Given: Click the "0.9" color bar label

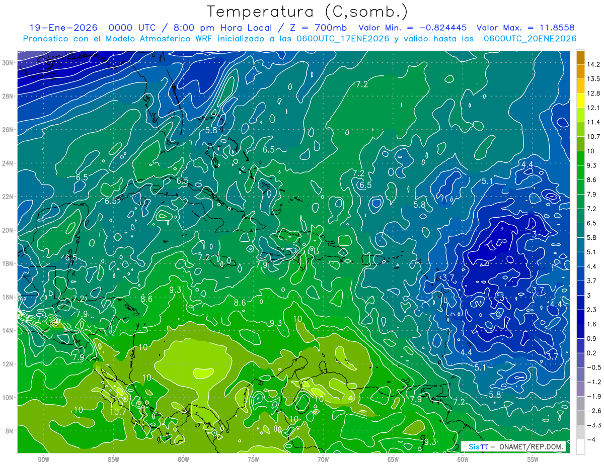Looking at the screenshot, I should 591,338.
